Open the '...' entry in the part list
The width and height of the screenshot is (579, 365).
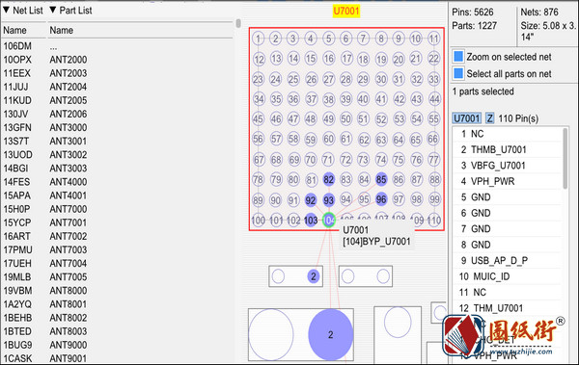53,47
